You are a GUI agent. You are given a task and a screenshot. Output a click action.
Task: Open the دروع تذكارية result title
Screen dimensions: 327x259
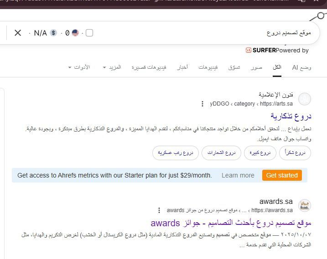(291, 116)
